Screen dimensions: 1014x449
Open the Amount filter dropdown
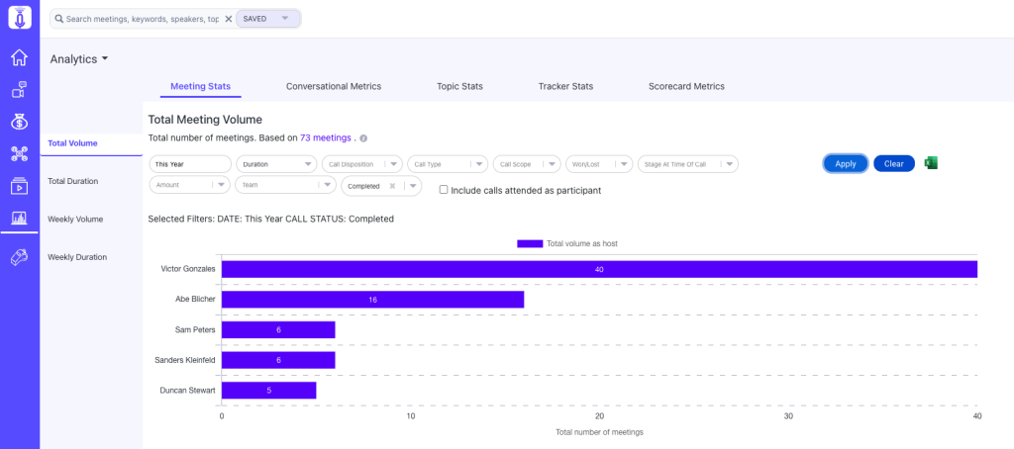point(189,185)
